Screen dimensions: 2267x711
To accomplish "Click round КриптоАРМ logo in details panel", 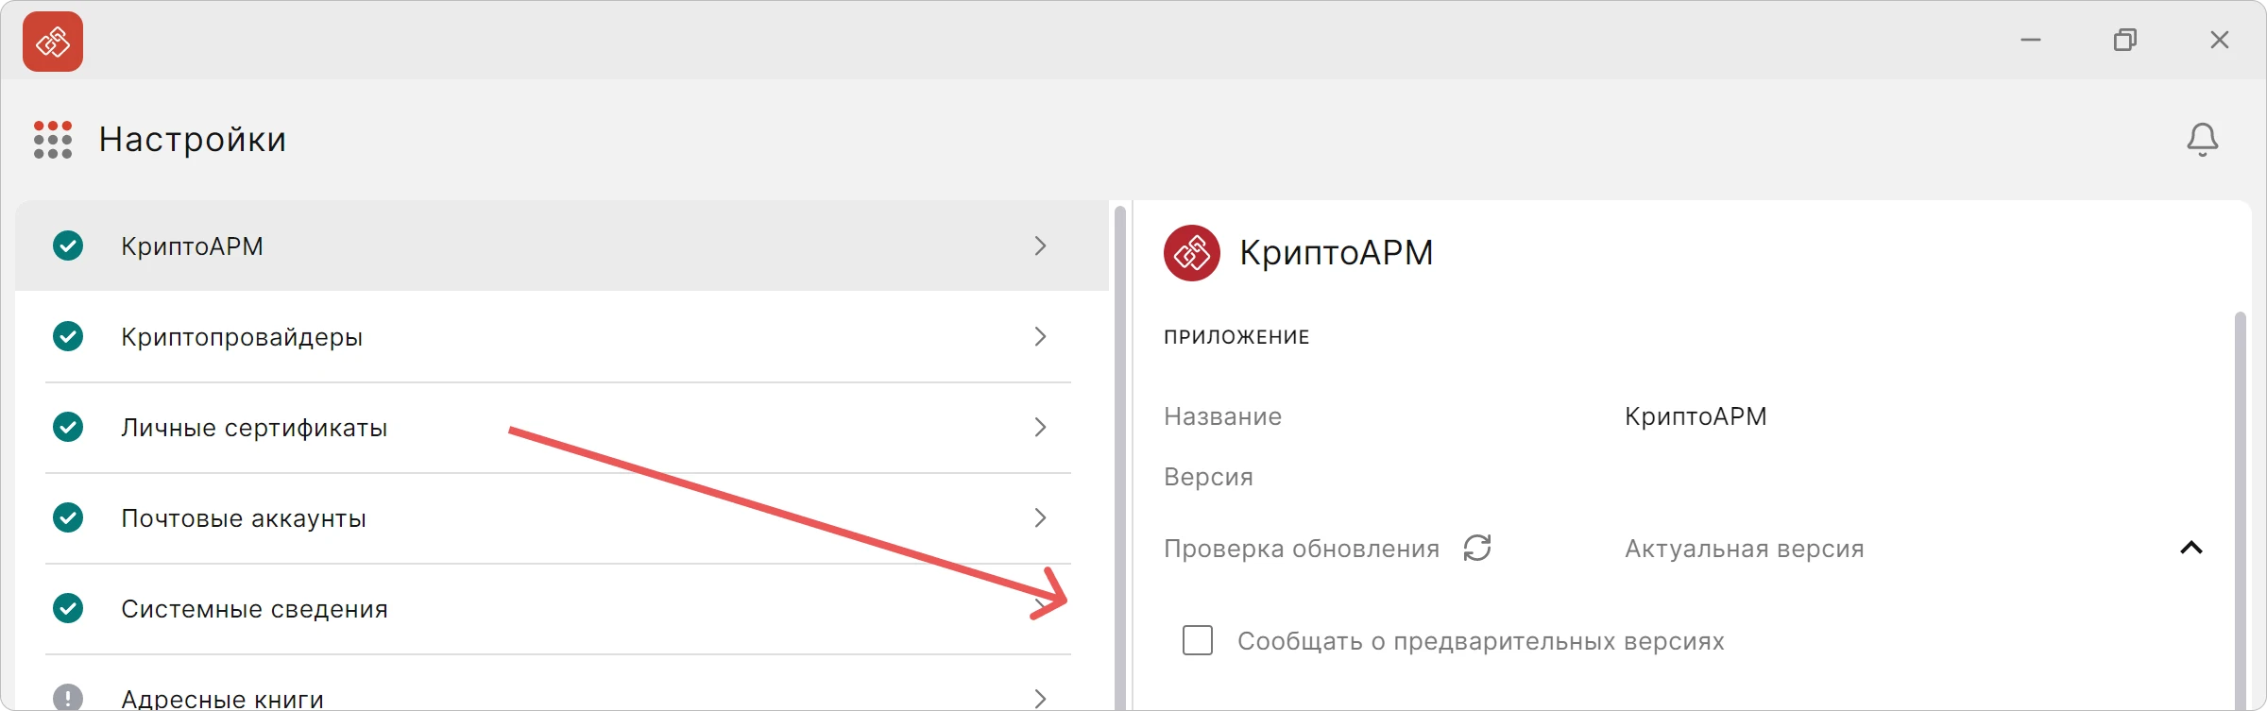I will click(x=1192, y=253).
